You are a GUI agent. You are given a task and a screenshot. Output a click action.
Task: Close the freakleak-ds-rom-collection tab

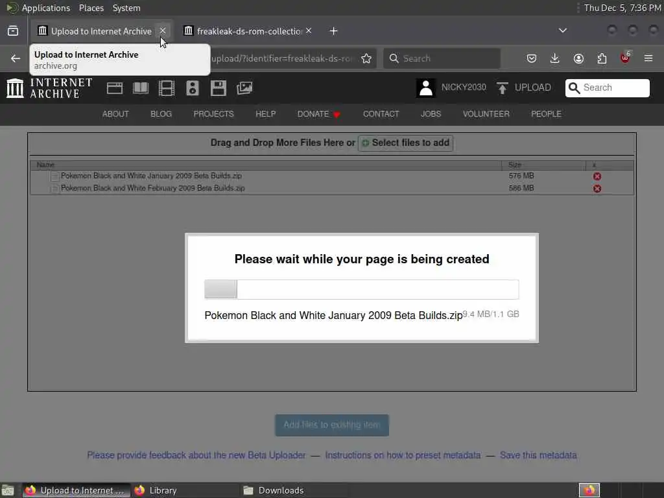pyautogui.click(x=309, y=30)
